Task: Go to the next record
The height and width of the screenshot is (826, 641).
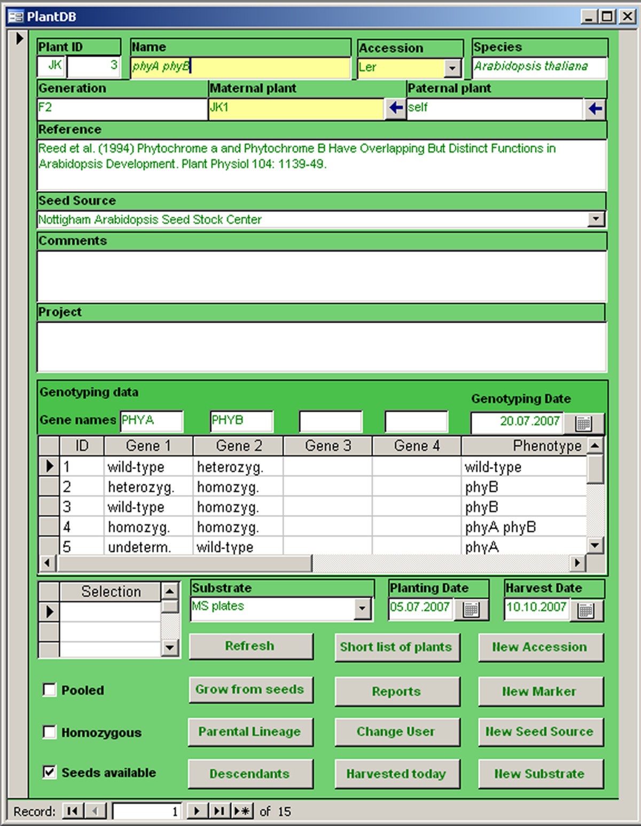Action: point(197,811)
